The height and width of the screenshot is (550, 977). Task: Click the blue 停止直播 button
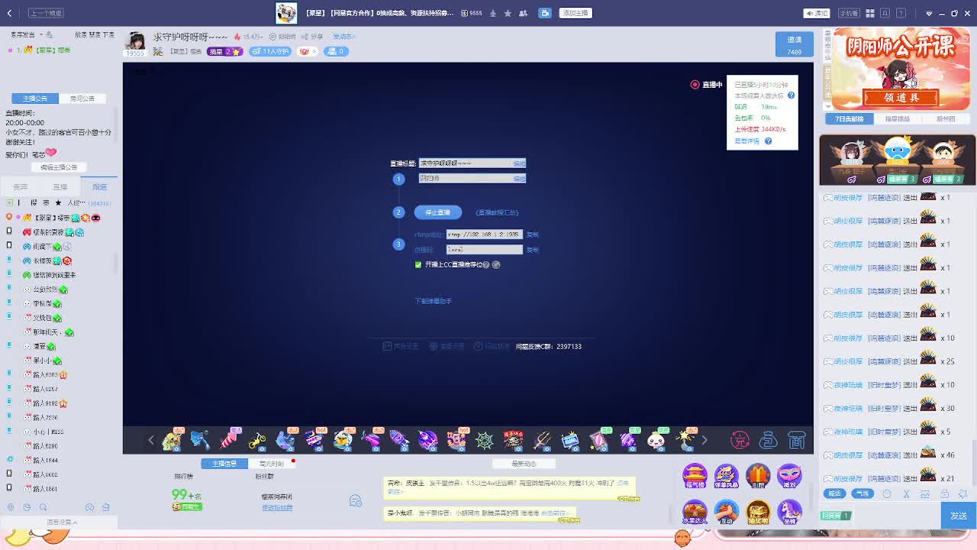coord(438,212)
